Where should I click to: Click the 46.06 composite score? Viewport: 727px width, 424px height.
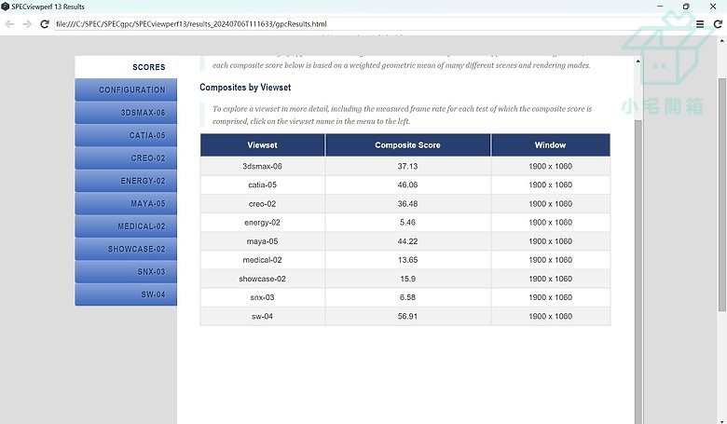pos(407,185)
